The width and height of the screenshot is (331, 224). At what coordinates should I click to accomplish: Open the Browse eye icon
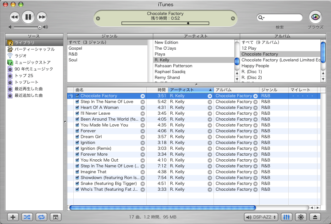click(x=315, y=17)
